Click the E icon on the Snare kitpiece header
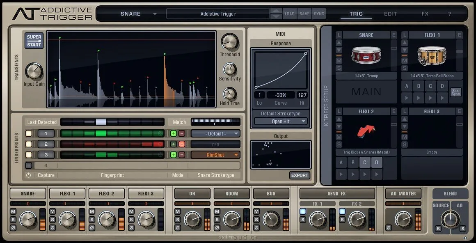 393,35
